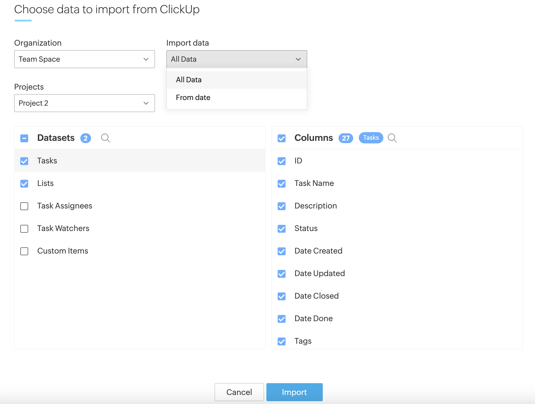Screen dimensions: 535x404
Task: Select the Task Watchers dataset row
Action: pos(63,228)
